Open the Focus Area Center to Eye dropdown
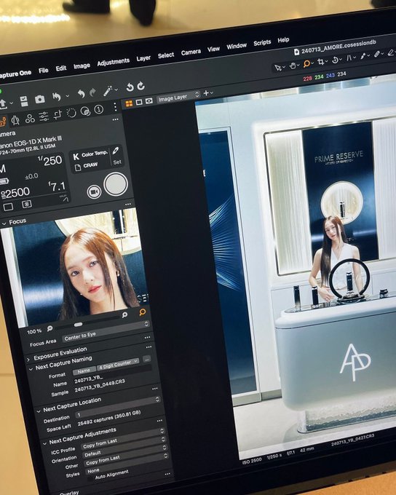The height and width of the screenshot is (495, 396). tap(106, 330)
